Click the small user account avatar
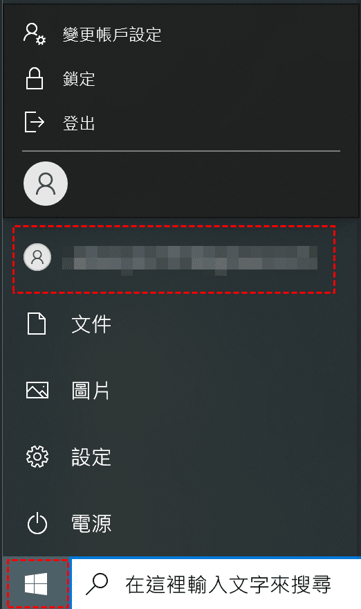This screenshot has width=361, height=609. tap(37, 257)
